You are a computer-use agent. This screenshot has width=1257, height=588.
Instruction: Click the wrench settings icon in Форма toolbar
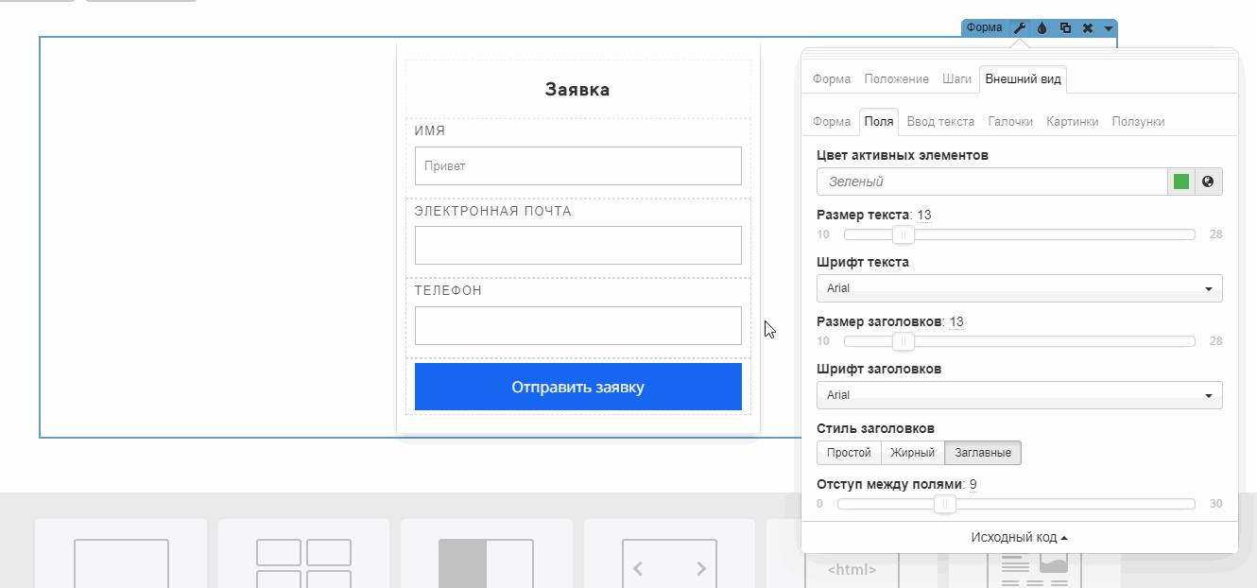[x=1020, y=28]
